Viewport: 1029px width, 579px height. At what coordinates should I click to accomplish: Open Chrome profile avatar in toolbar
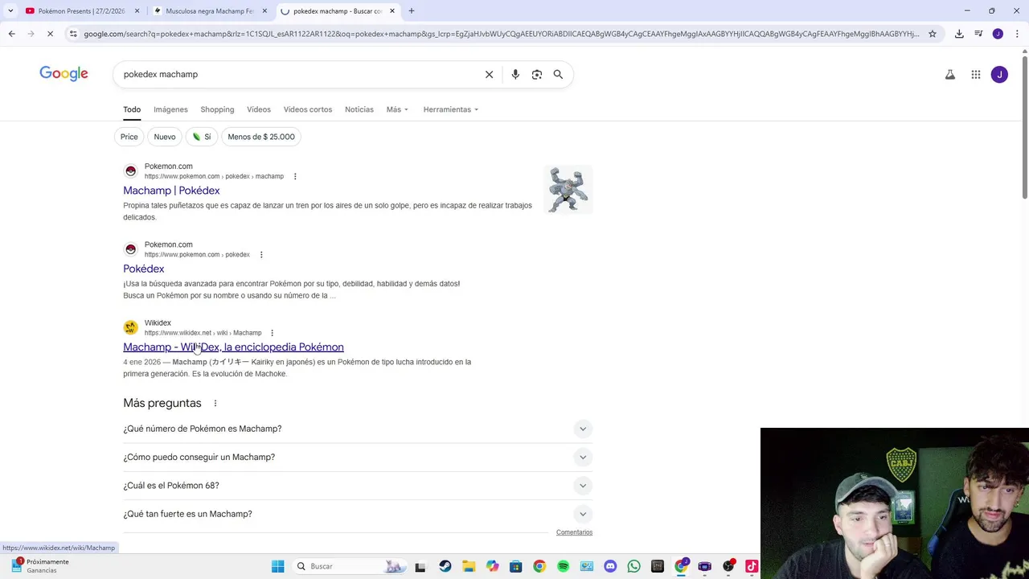998,34
